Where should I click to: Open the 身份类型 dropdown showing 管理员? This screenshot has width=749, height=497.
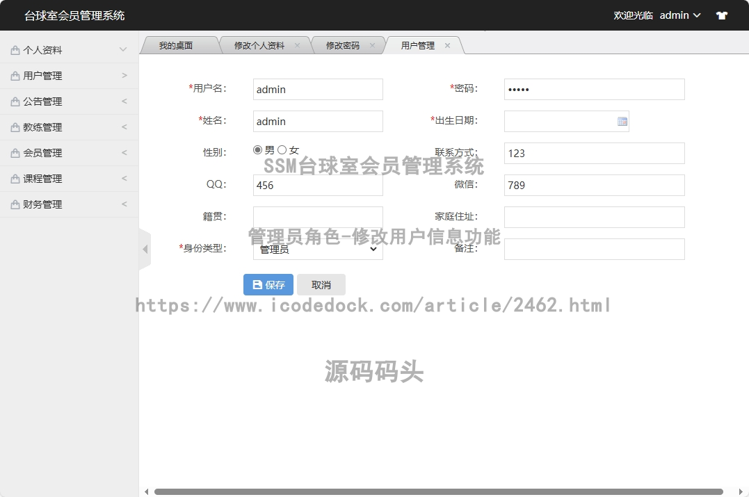click(318, 250)
